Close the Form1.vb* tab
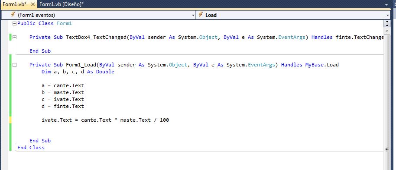Image resolution: width=396 pixels, height=170 pixels. point(32,4)
